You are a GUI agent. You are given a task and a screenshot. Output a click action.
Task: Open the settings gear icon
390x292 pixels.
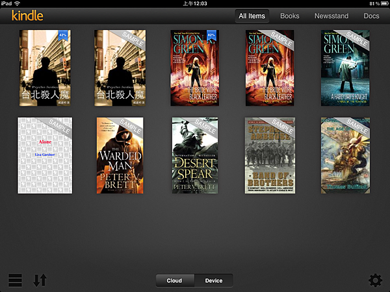coord(375,280)
